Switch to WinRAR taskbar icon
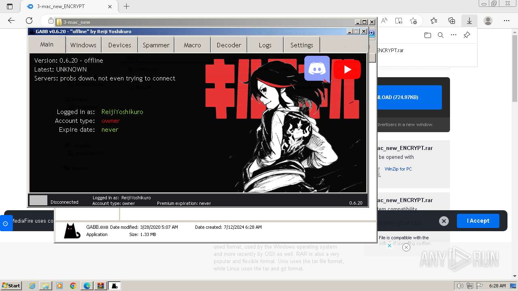 tap(101, 286)
